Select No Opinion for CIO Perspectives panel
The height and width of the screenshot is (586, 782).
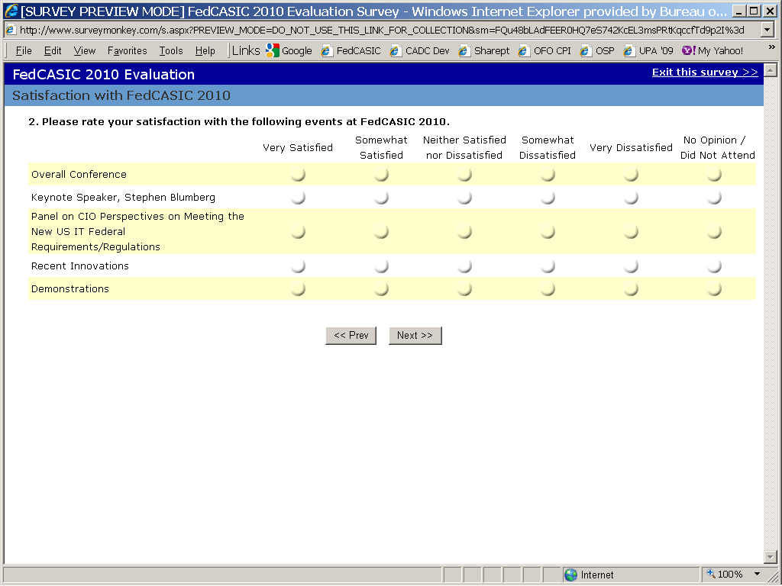[715, 232]
